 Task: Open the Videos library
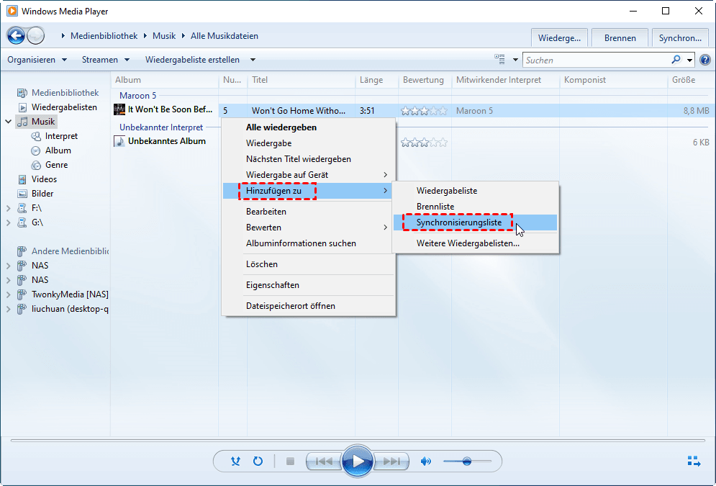coord(44,179)
